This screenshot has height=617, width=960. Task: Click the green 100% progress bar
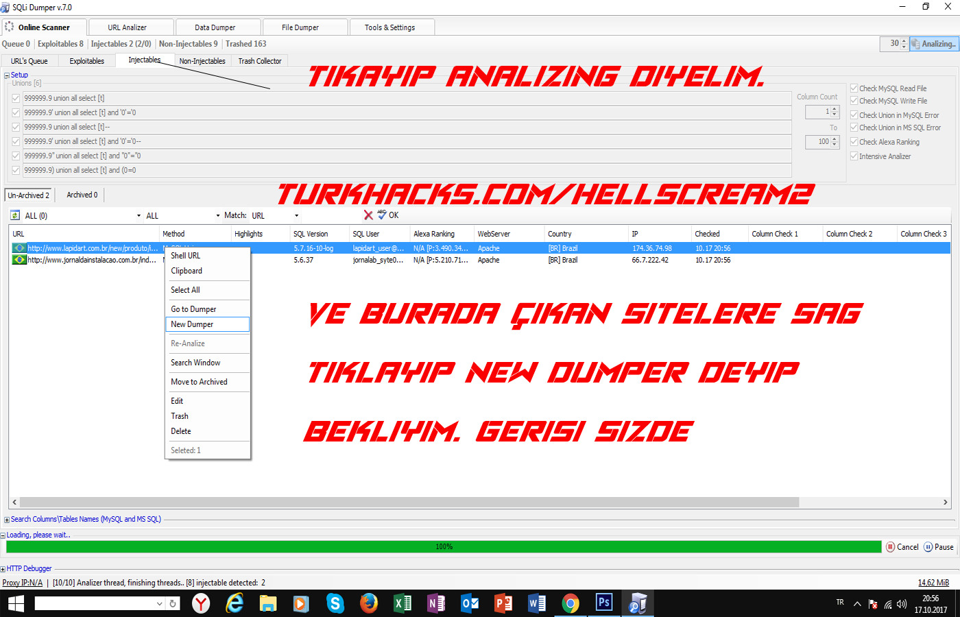(444, 547)
